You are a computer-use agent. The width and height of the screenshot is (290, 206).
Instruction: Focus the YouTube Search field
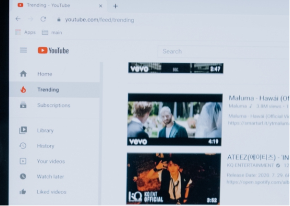point(224,52)
